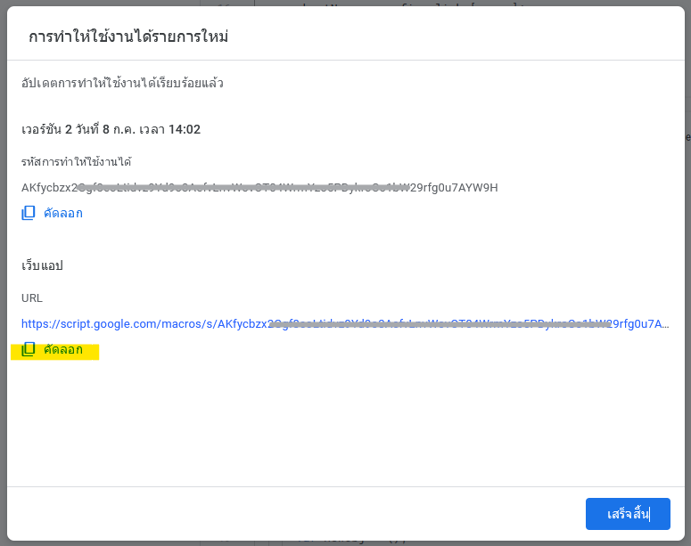Click the highlighted คัดลอก label under the URL
Screen dimensions: 691x546
point(63,350)
